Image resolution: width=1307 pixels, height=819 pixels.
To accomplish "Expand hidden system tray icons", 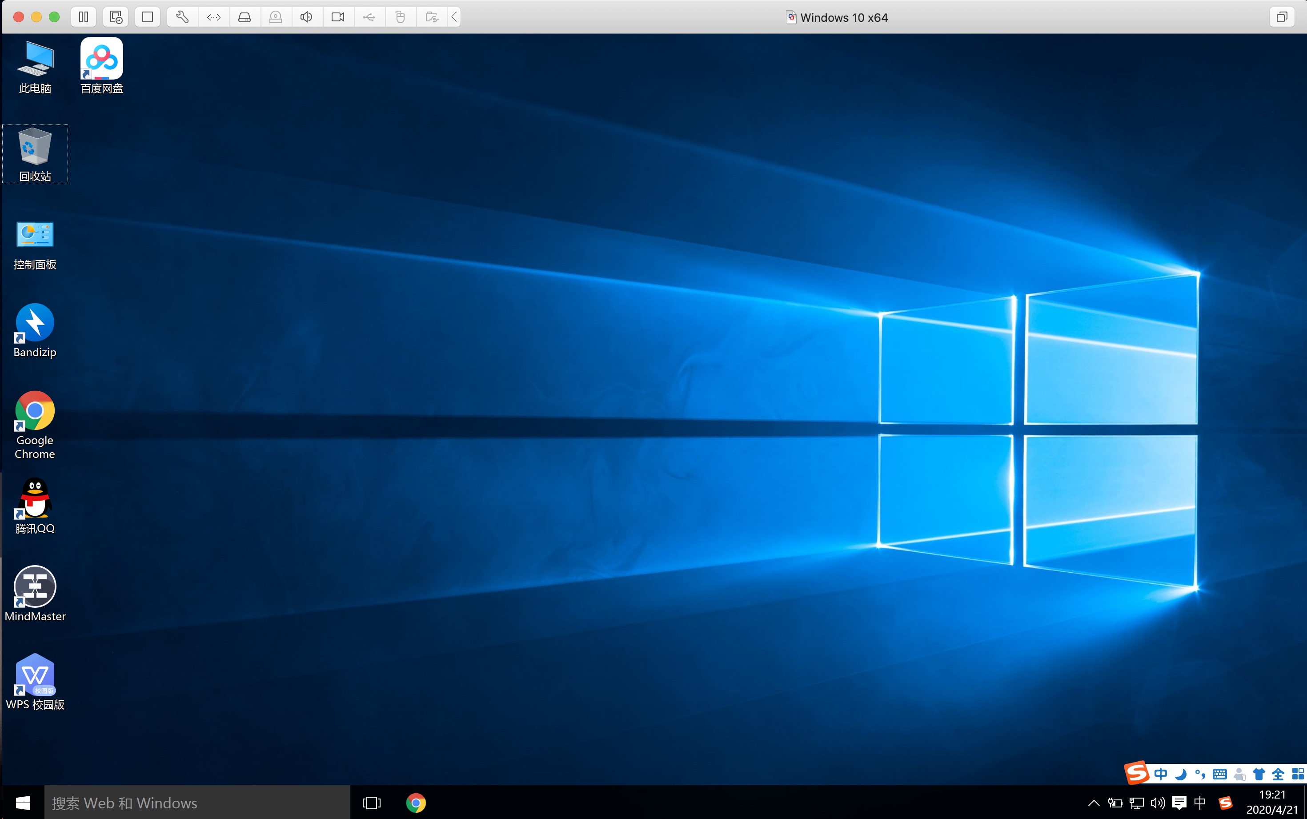I will click(1093, 803).
